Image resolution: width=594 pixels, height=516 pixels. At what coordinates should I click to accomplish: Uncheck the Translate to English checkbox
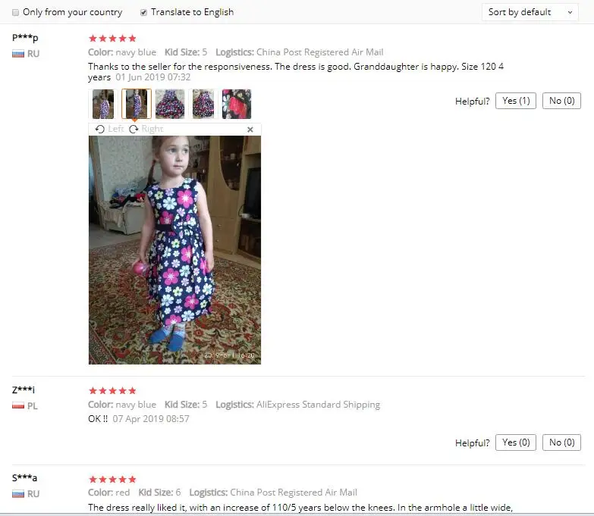[x=143, y=12]
